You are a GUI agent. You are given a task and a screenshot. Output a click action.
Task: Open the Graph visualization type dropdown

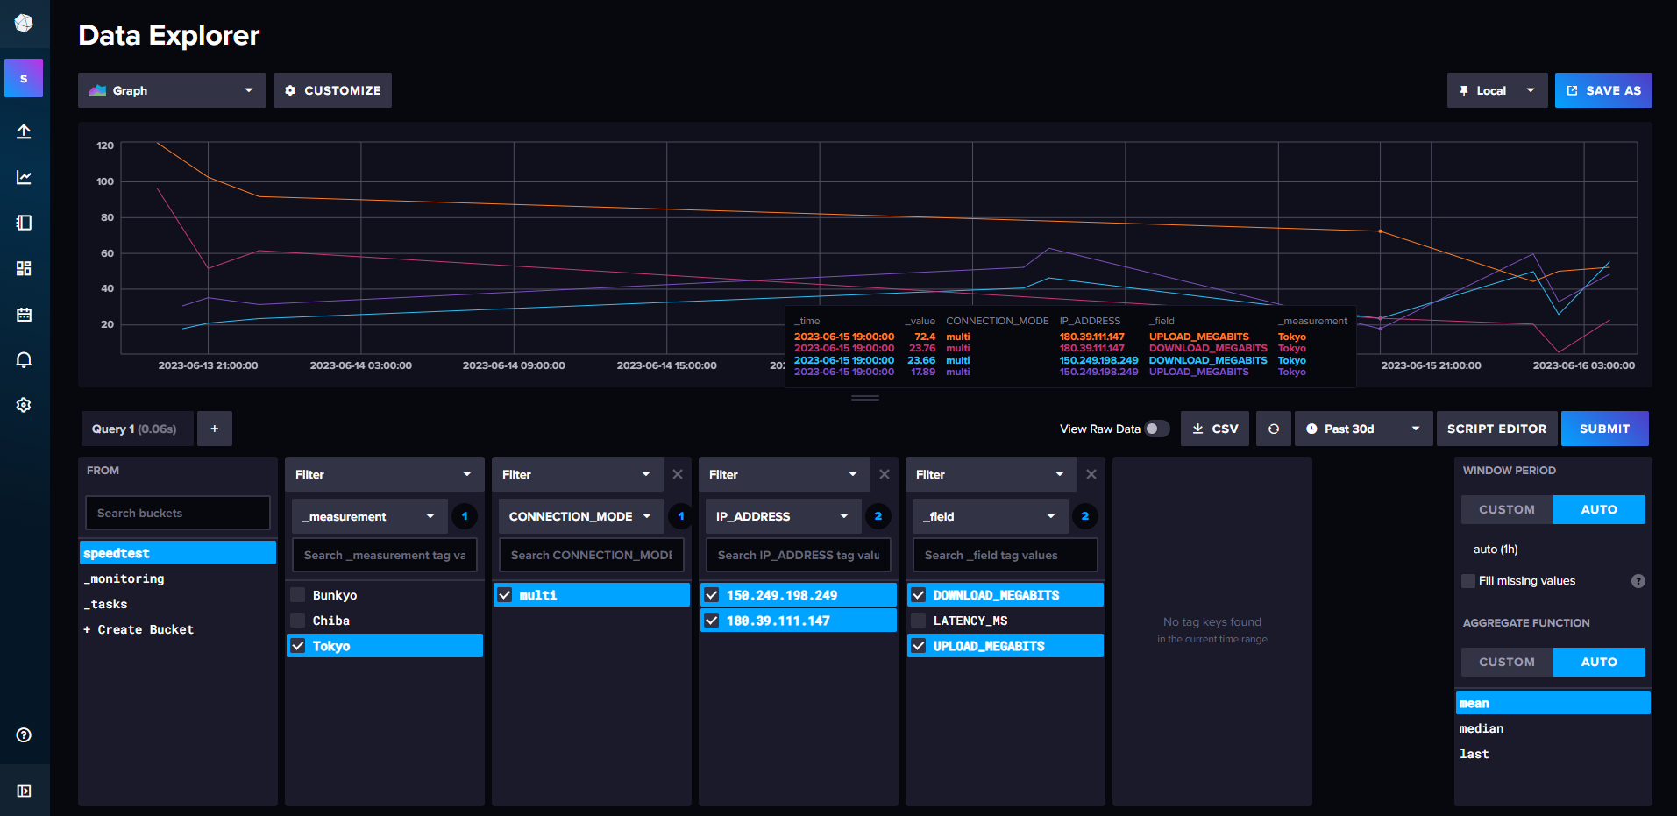pyautogui.click(x=172, y=90)
